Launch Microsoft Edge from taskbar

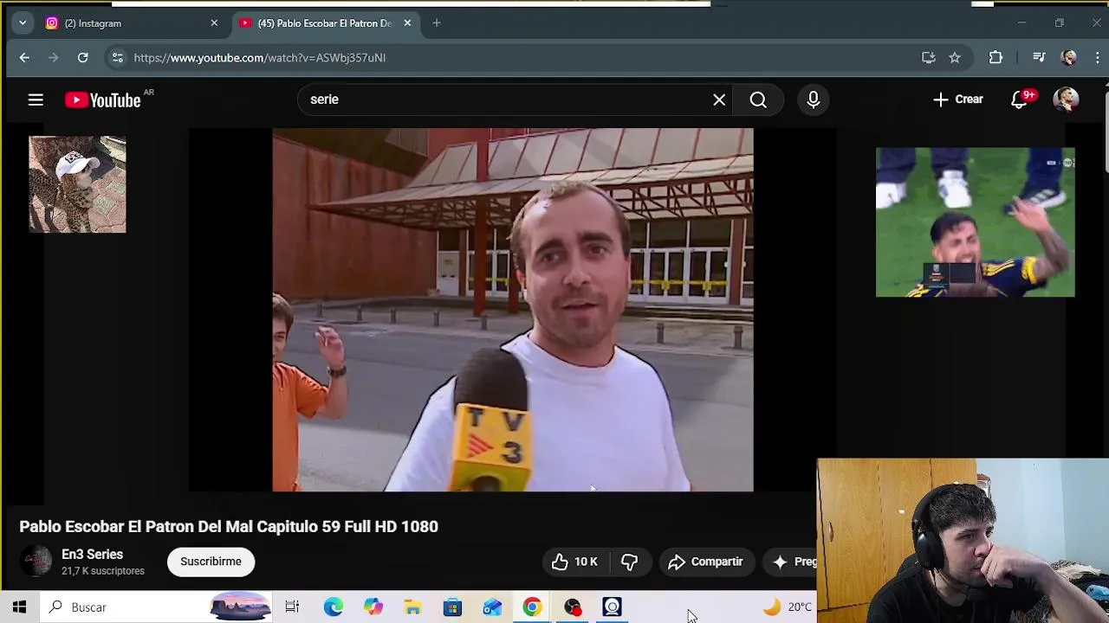pos(334,607)
